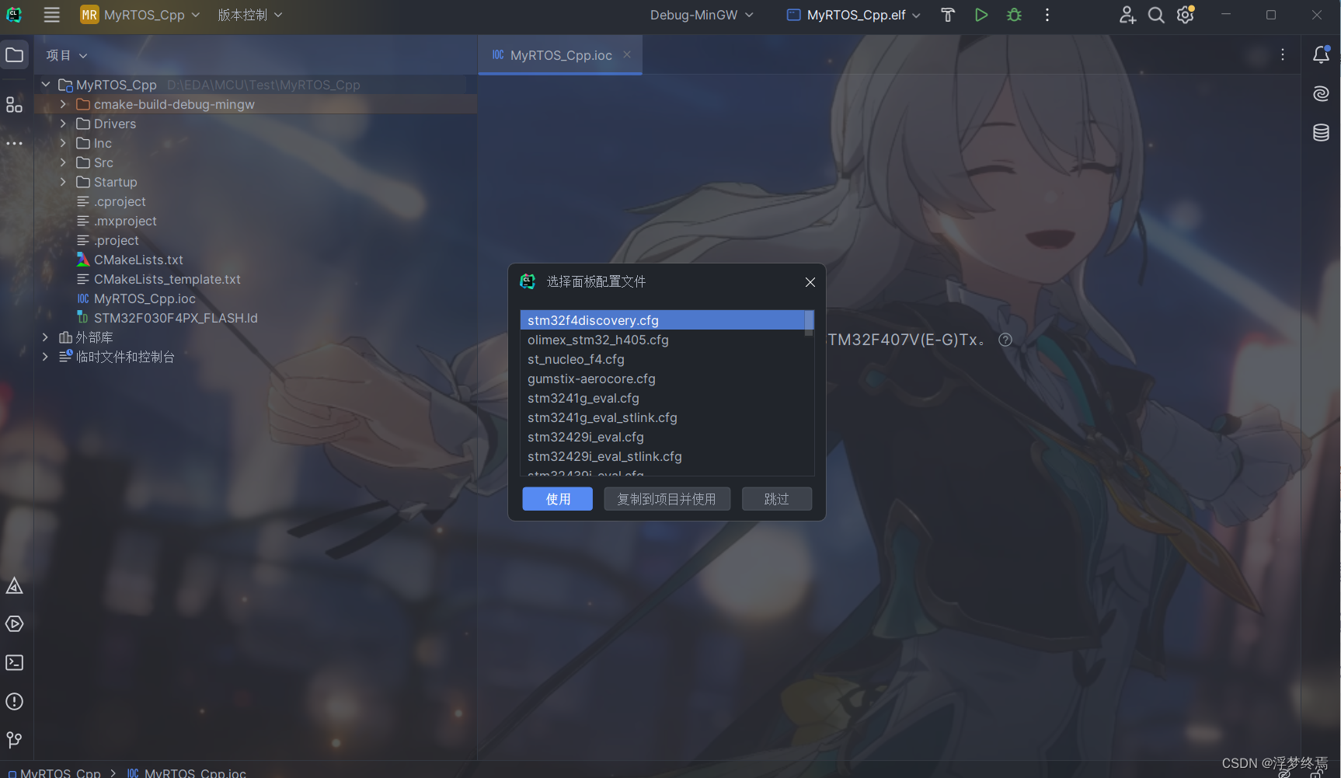Open the Terminal tool window
Viewport: 1341px width, 778px height.
[x=14, y=662]
